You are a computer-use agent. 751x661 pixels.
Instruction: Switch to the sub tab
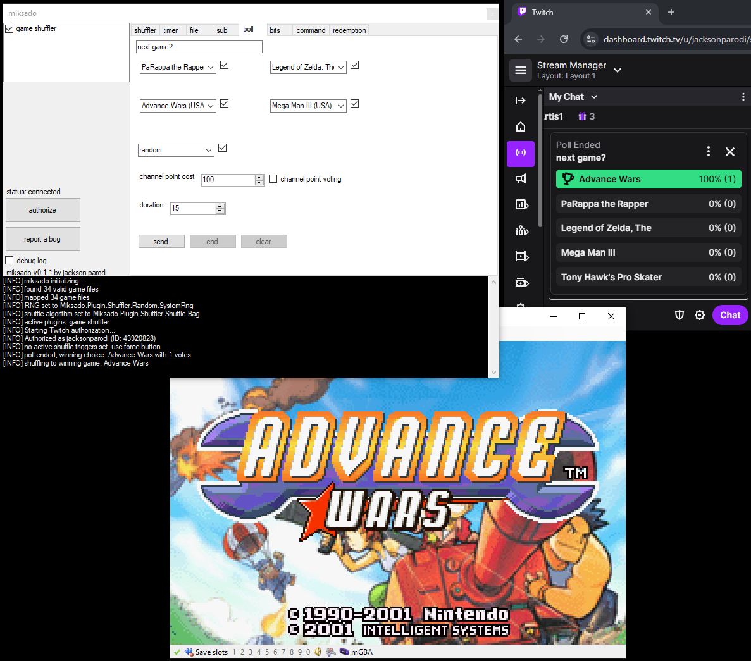[x=221, y=30]
